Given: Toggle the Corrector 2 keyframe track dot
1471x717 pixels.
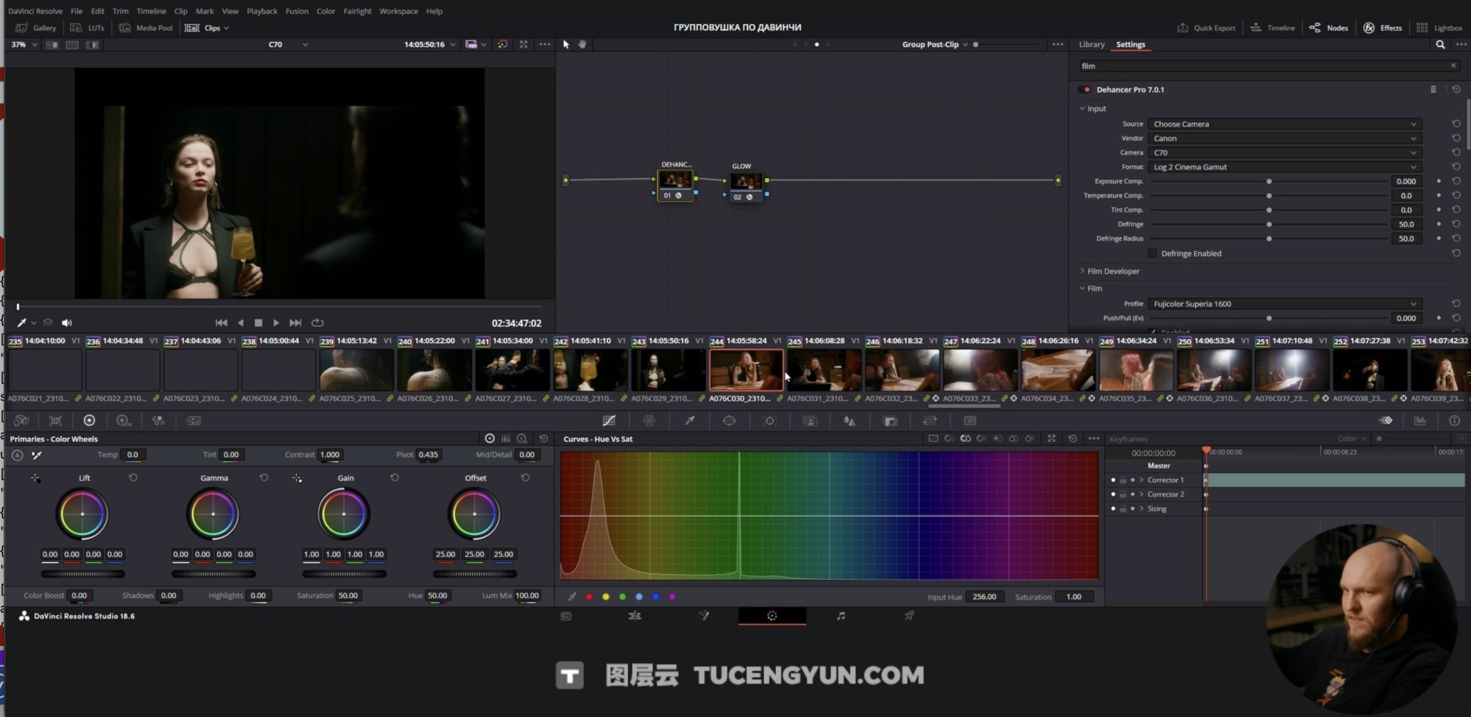Looking at the screenshot, I should pyautogui.click(x=1113, y=494).
